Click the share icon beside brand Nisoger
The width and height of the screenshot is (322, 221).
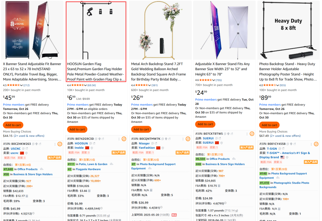point(156,143)
